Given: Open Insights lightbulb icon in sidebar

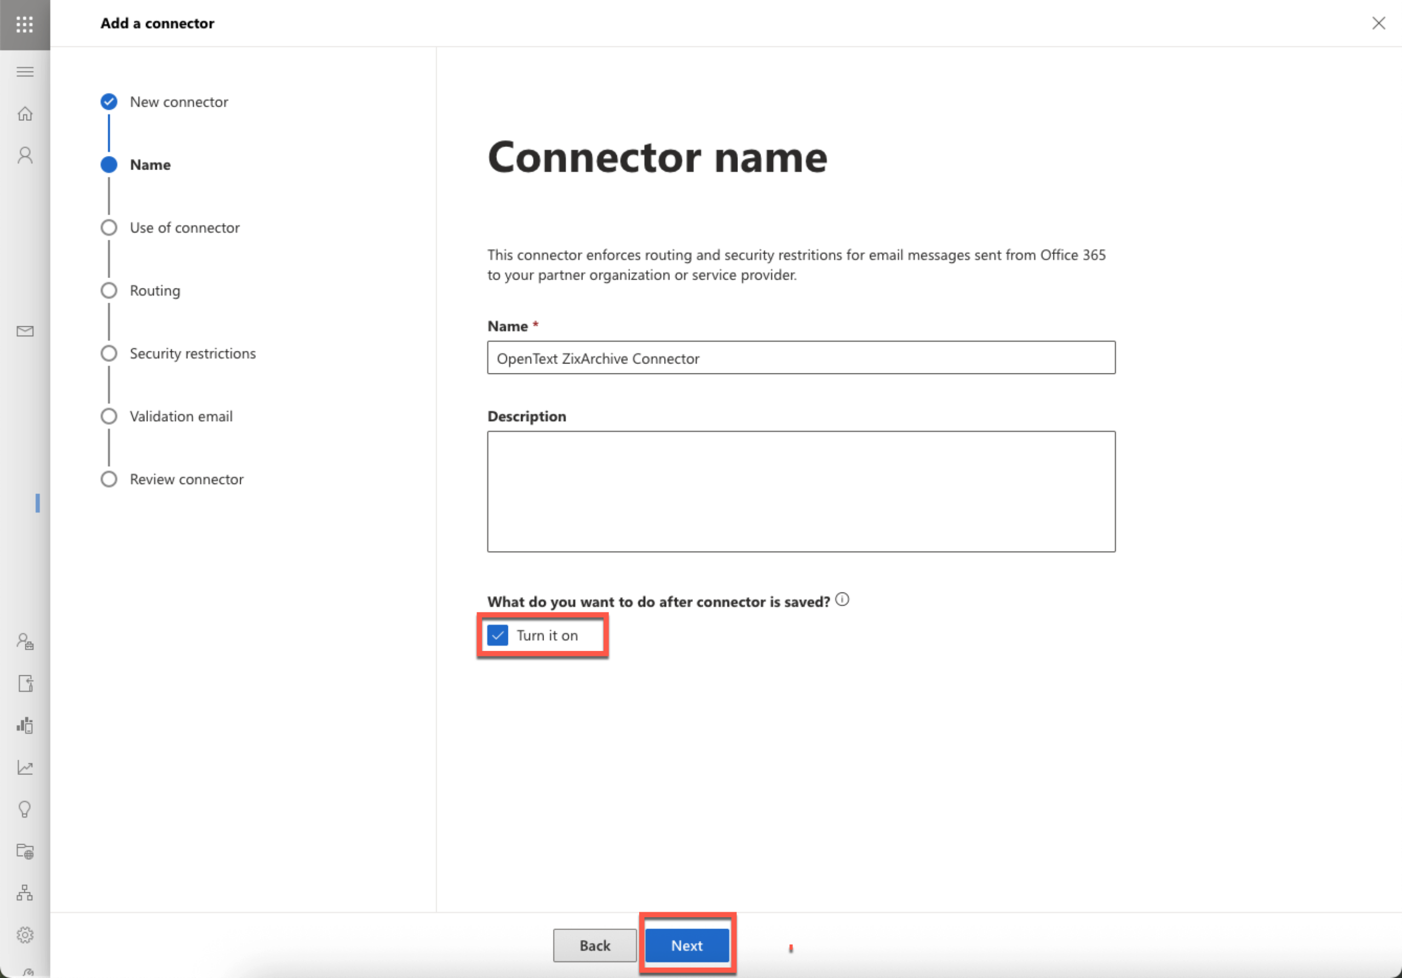Looking at the screenshot, I should [25, 809].
